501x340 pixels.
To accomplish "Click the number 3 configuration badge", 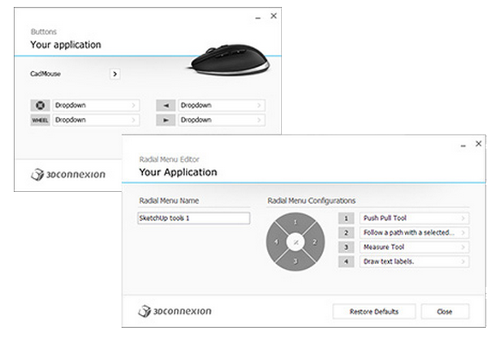I will click(346, 248).
